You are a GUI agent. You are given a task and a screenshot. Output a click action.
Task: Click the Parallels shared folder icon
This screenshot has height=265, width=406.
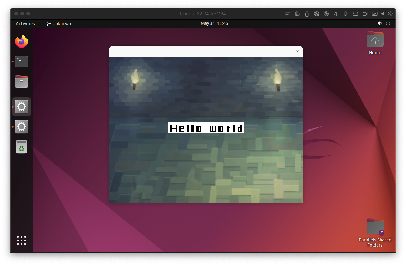tap(375, 14)
